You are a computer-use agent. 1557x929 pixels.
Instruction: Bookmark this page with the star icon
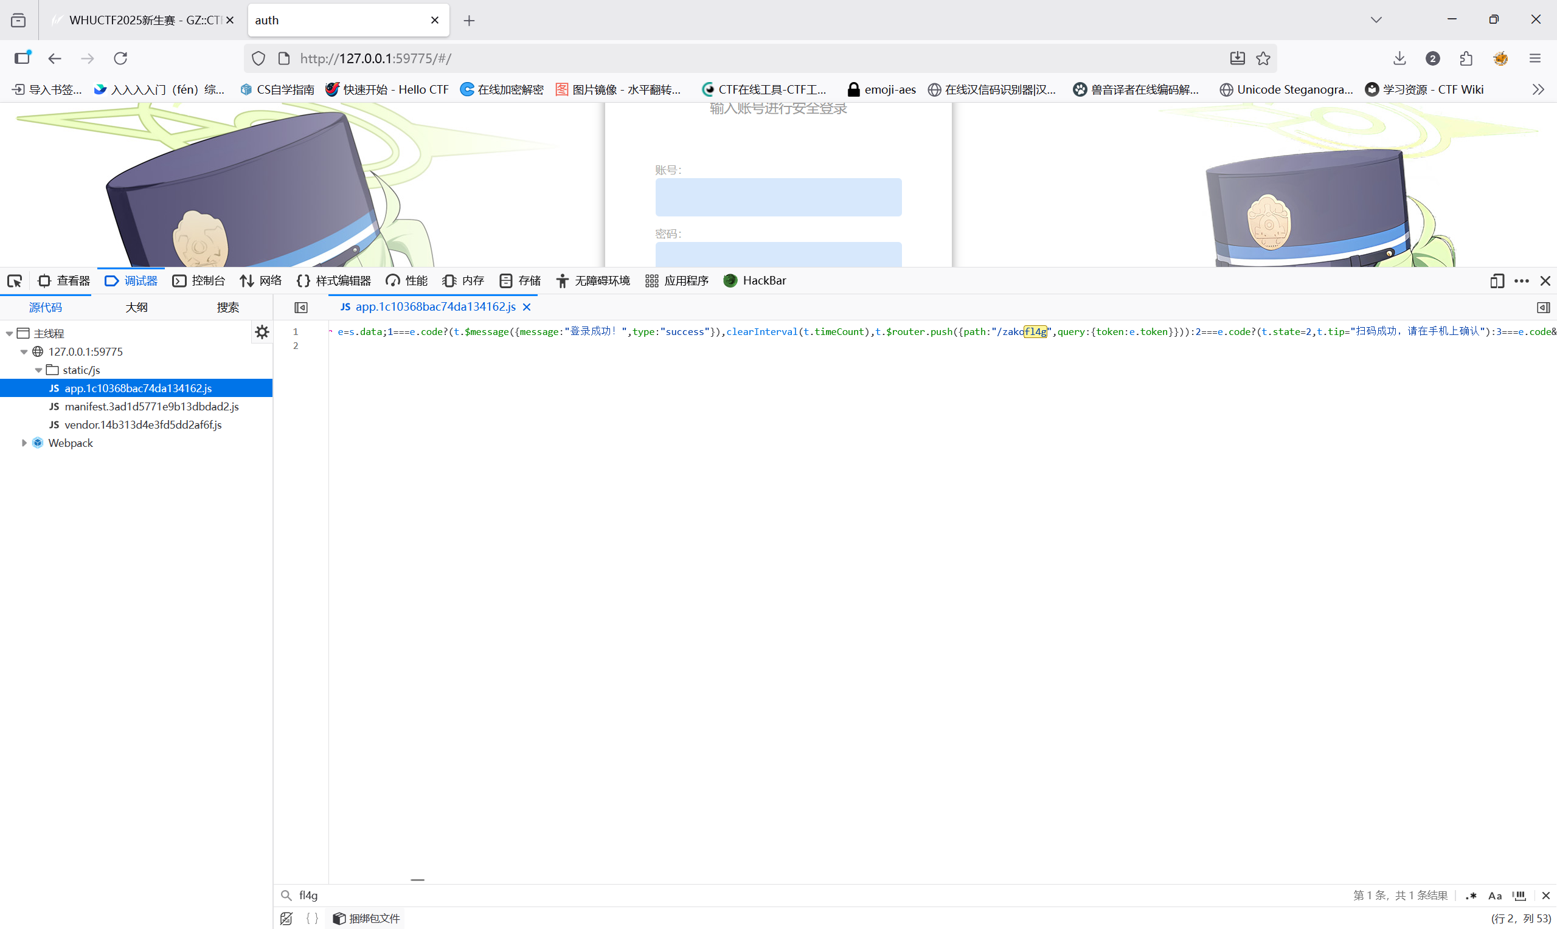coord(1263,58)
